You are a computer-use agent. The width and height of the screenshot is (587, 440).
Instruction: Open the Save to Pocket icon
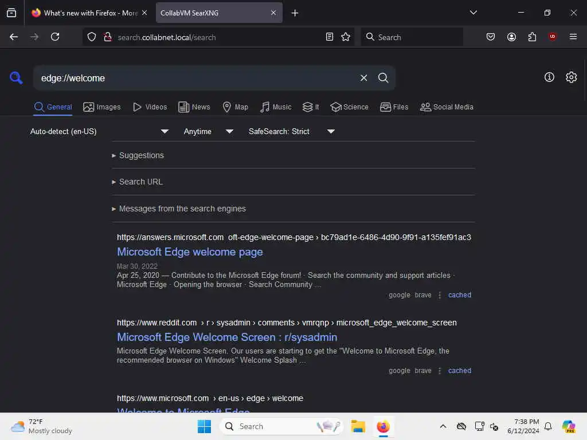pyautogui.click(x=491, y=37)
